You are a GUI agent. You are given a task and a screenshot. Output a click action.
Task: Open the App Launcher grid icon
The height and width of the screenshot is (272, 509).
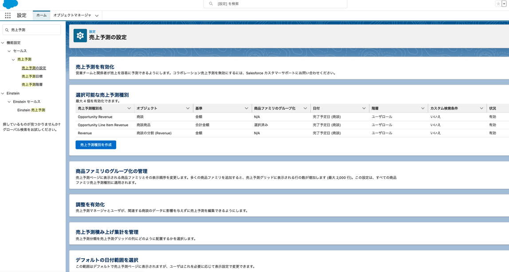pos(8,15)
